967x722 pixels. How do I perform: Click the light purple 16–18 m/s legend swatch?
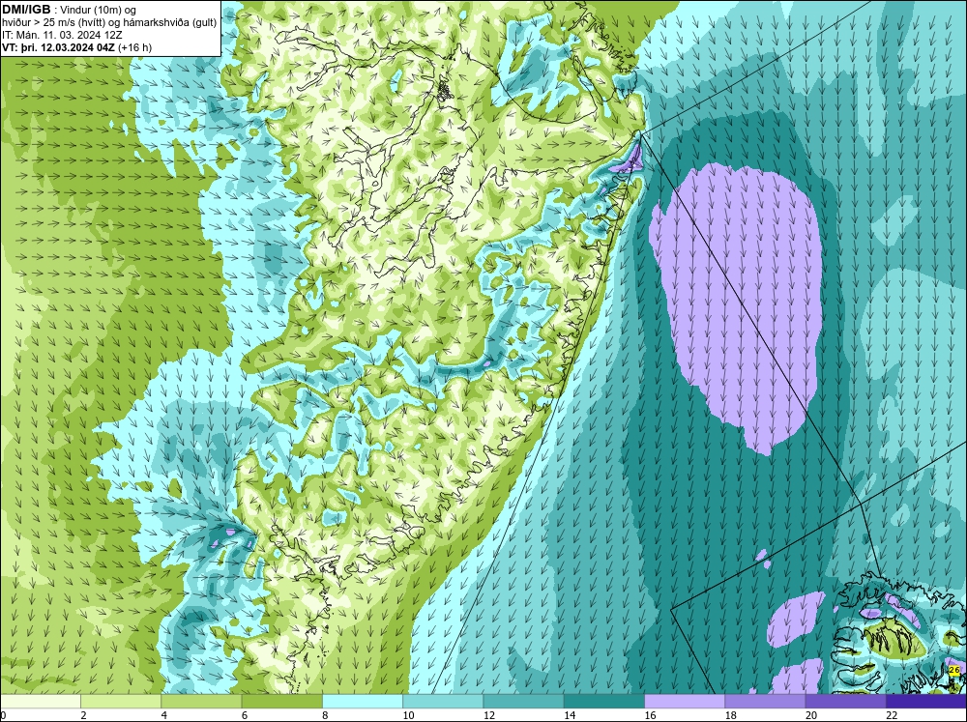point(685,702)
